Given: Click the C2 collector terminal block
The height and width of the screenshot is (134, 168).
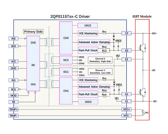Looking at the screenshot, I should tap(126, 33).
